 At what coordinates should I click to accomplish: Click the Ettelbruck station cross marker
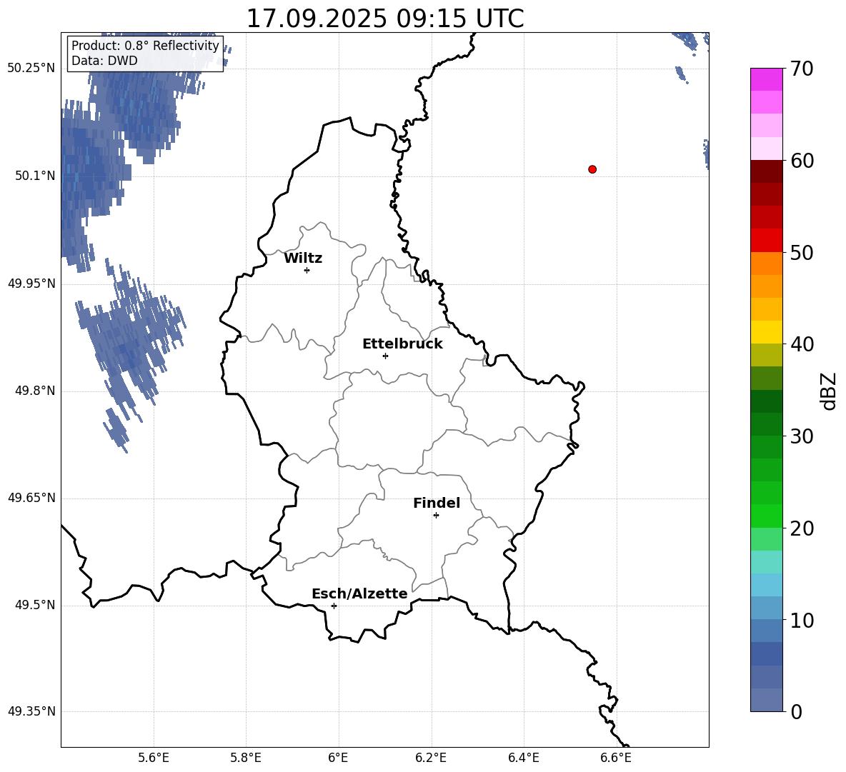tap(385, 356)
